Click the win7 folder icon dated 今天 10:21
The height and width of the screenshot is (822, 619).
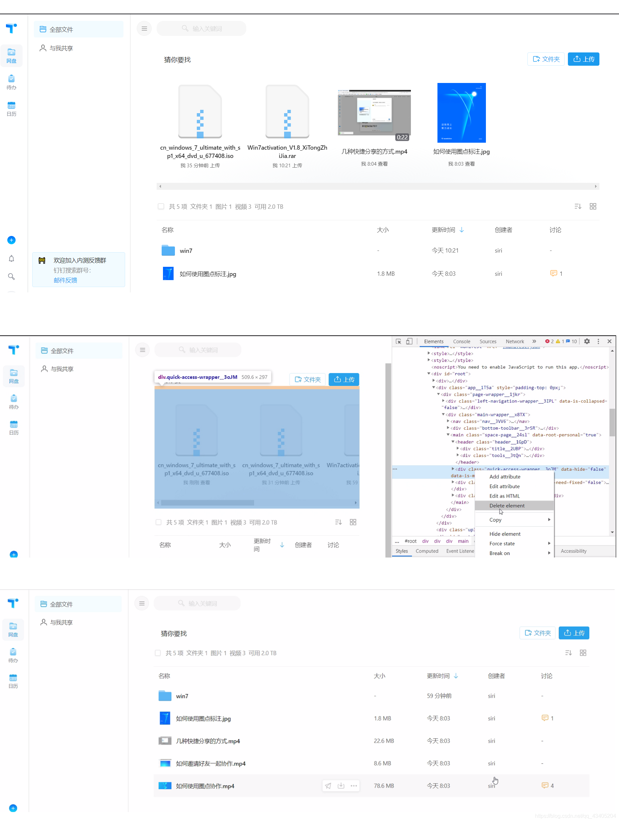pos(168,251)
